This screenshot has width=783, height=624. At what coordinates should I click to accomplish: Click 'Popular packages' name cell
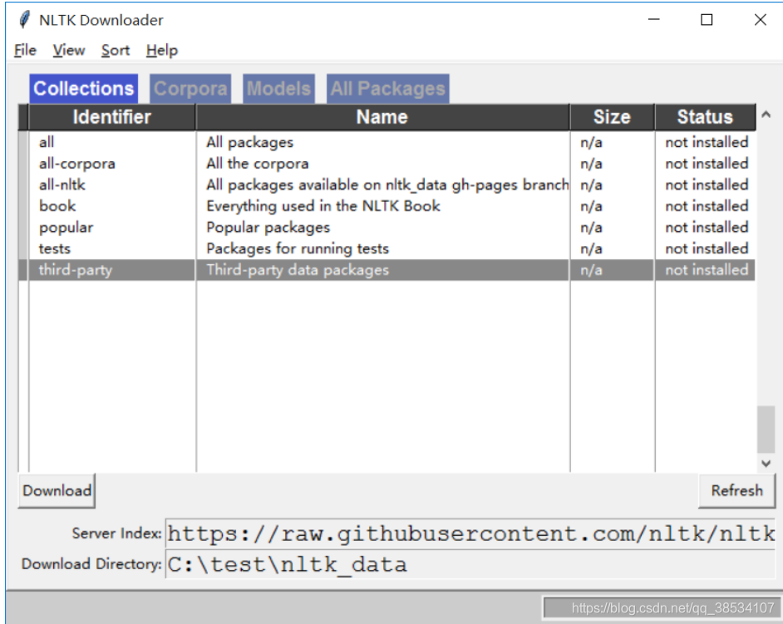coord(268,228)
